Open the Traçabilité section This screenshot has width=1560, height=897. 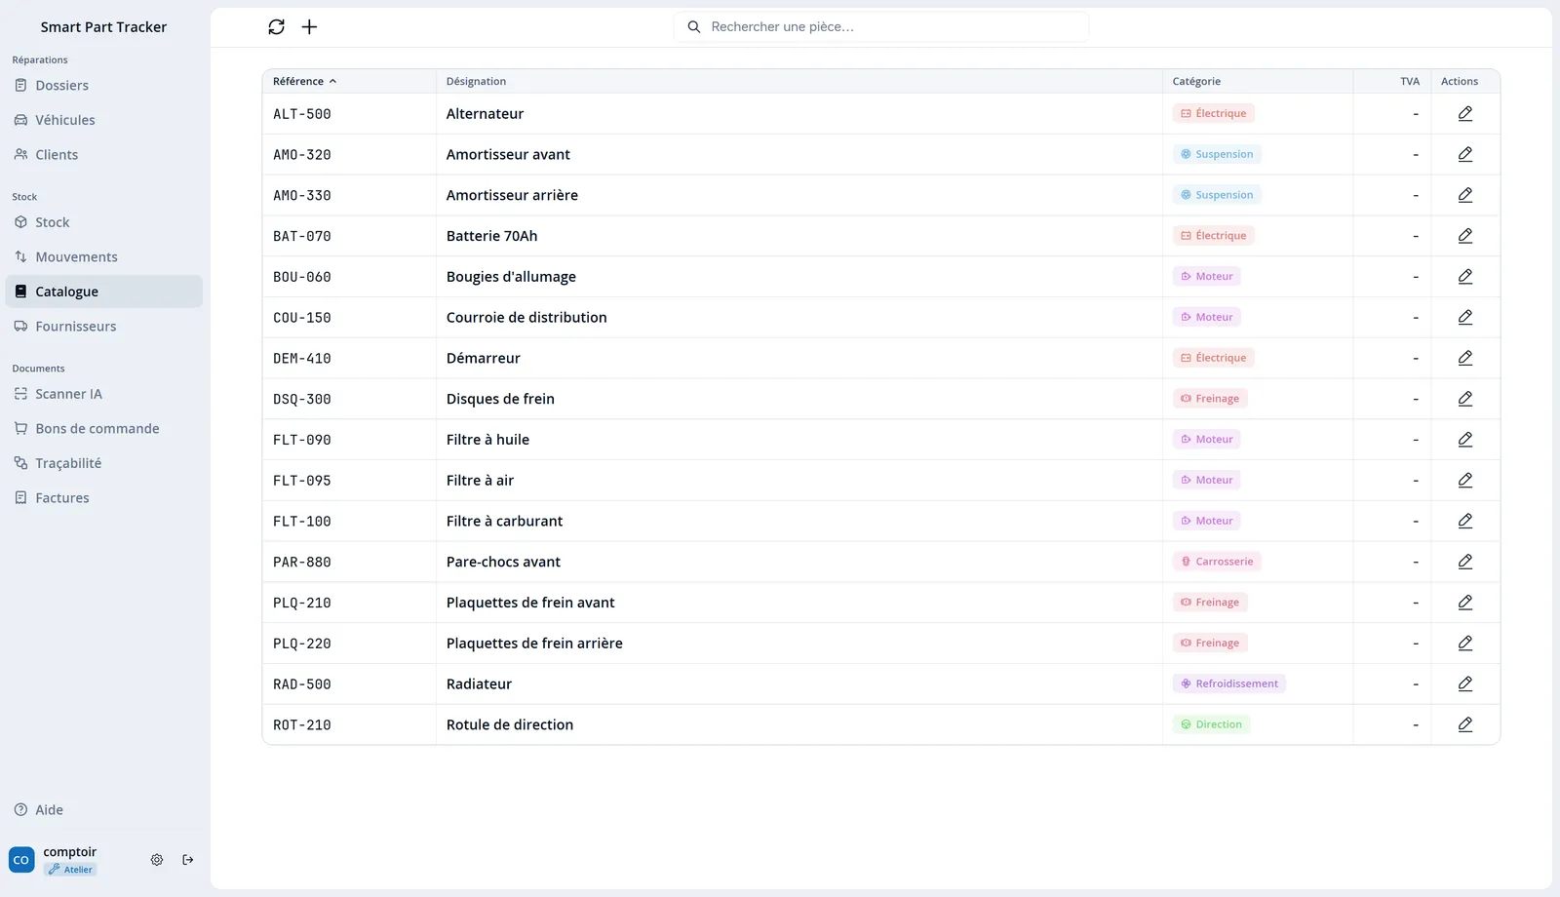pyautogui.click(x=104, y=463)
